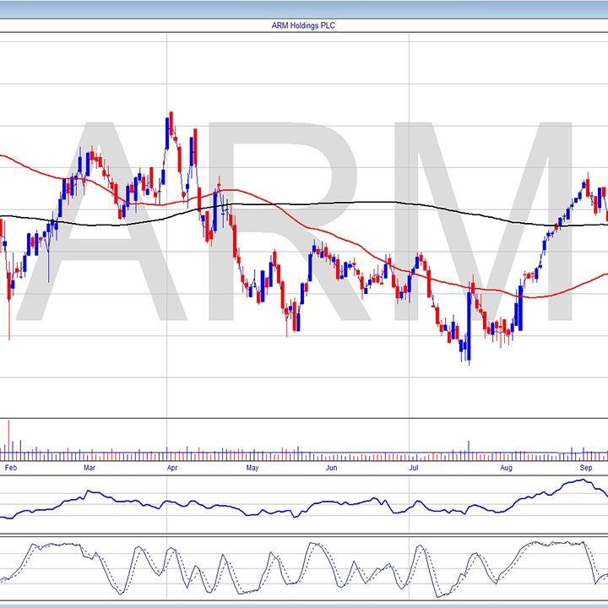The image size is (608, 608).
Task: Pick the Jun label on the time axis
Action: [x=332, y=466]
